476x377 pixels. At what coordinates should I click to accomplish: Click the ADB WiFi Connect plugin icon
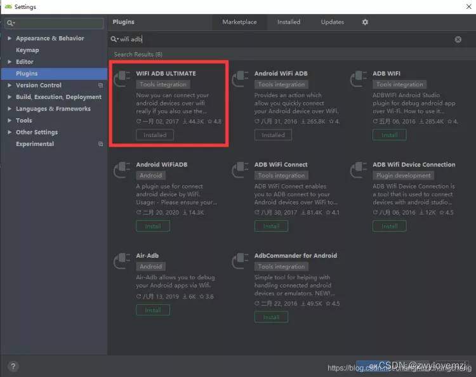[x=240, y=169]
